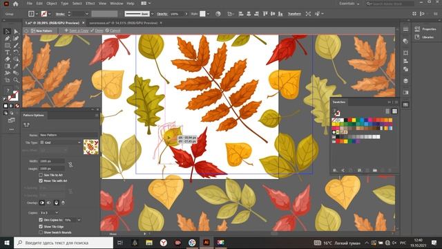Select the Pen tool
This screenshot has height=249, width=442.
[8, 39]
